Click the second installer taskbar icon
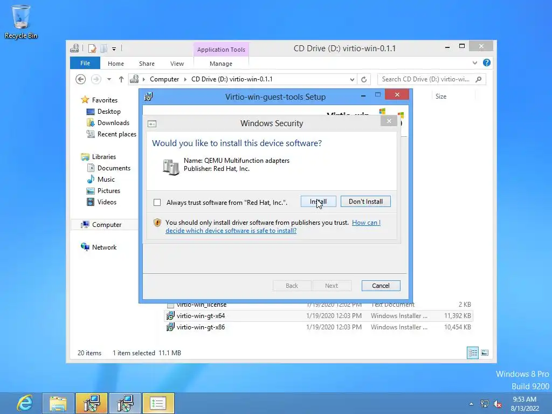 [125, 403]
